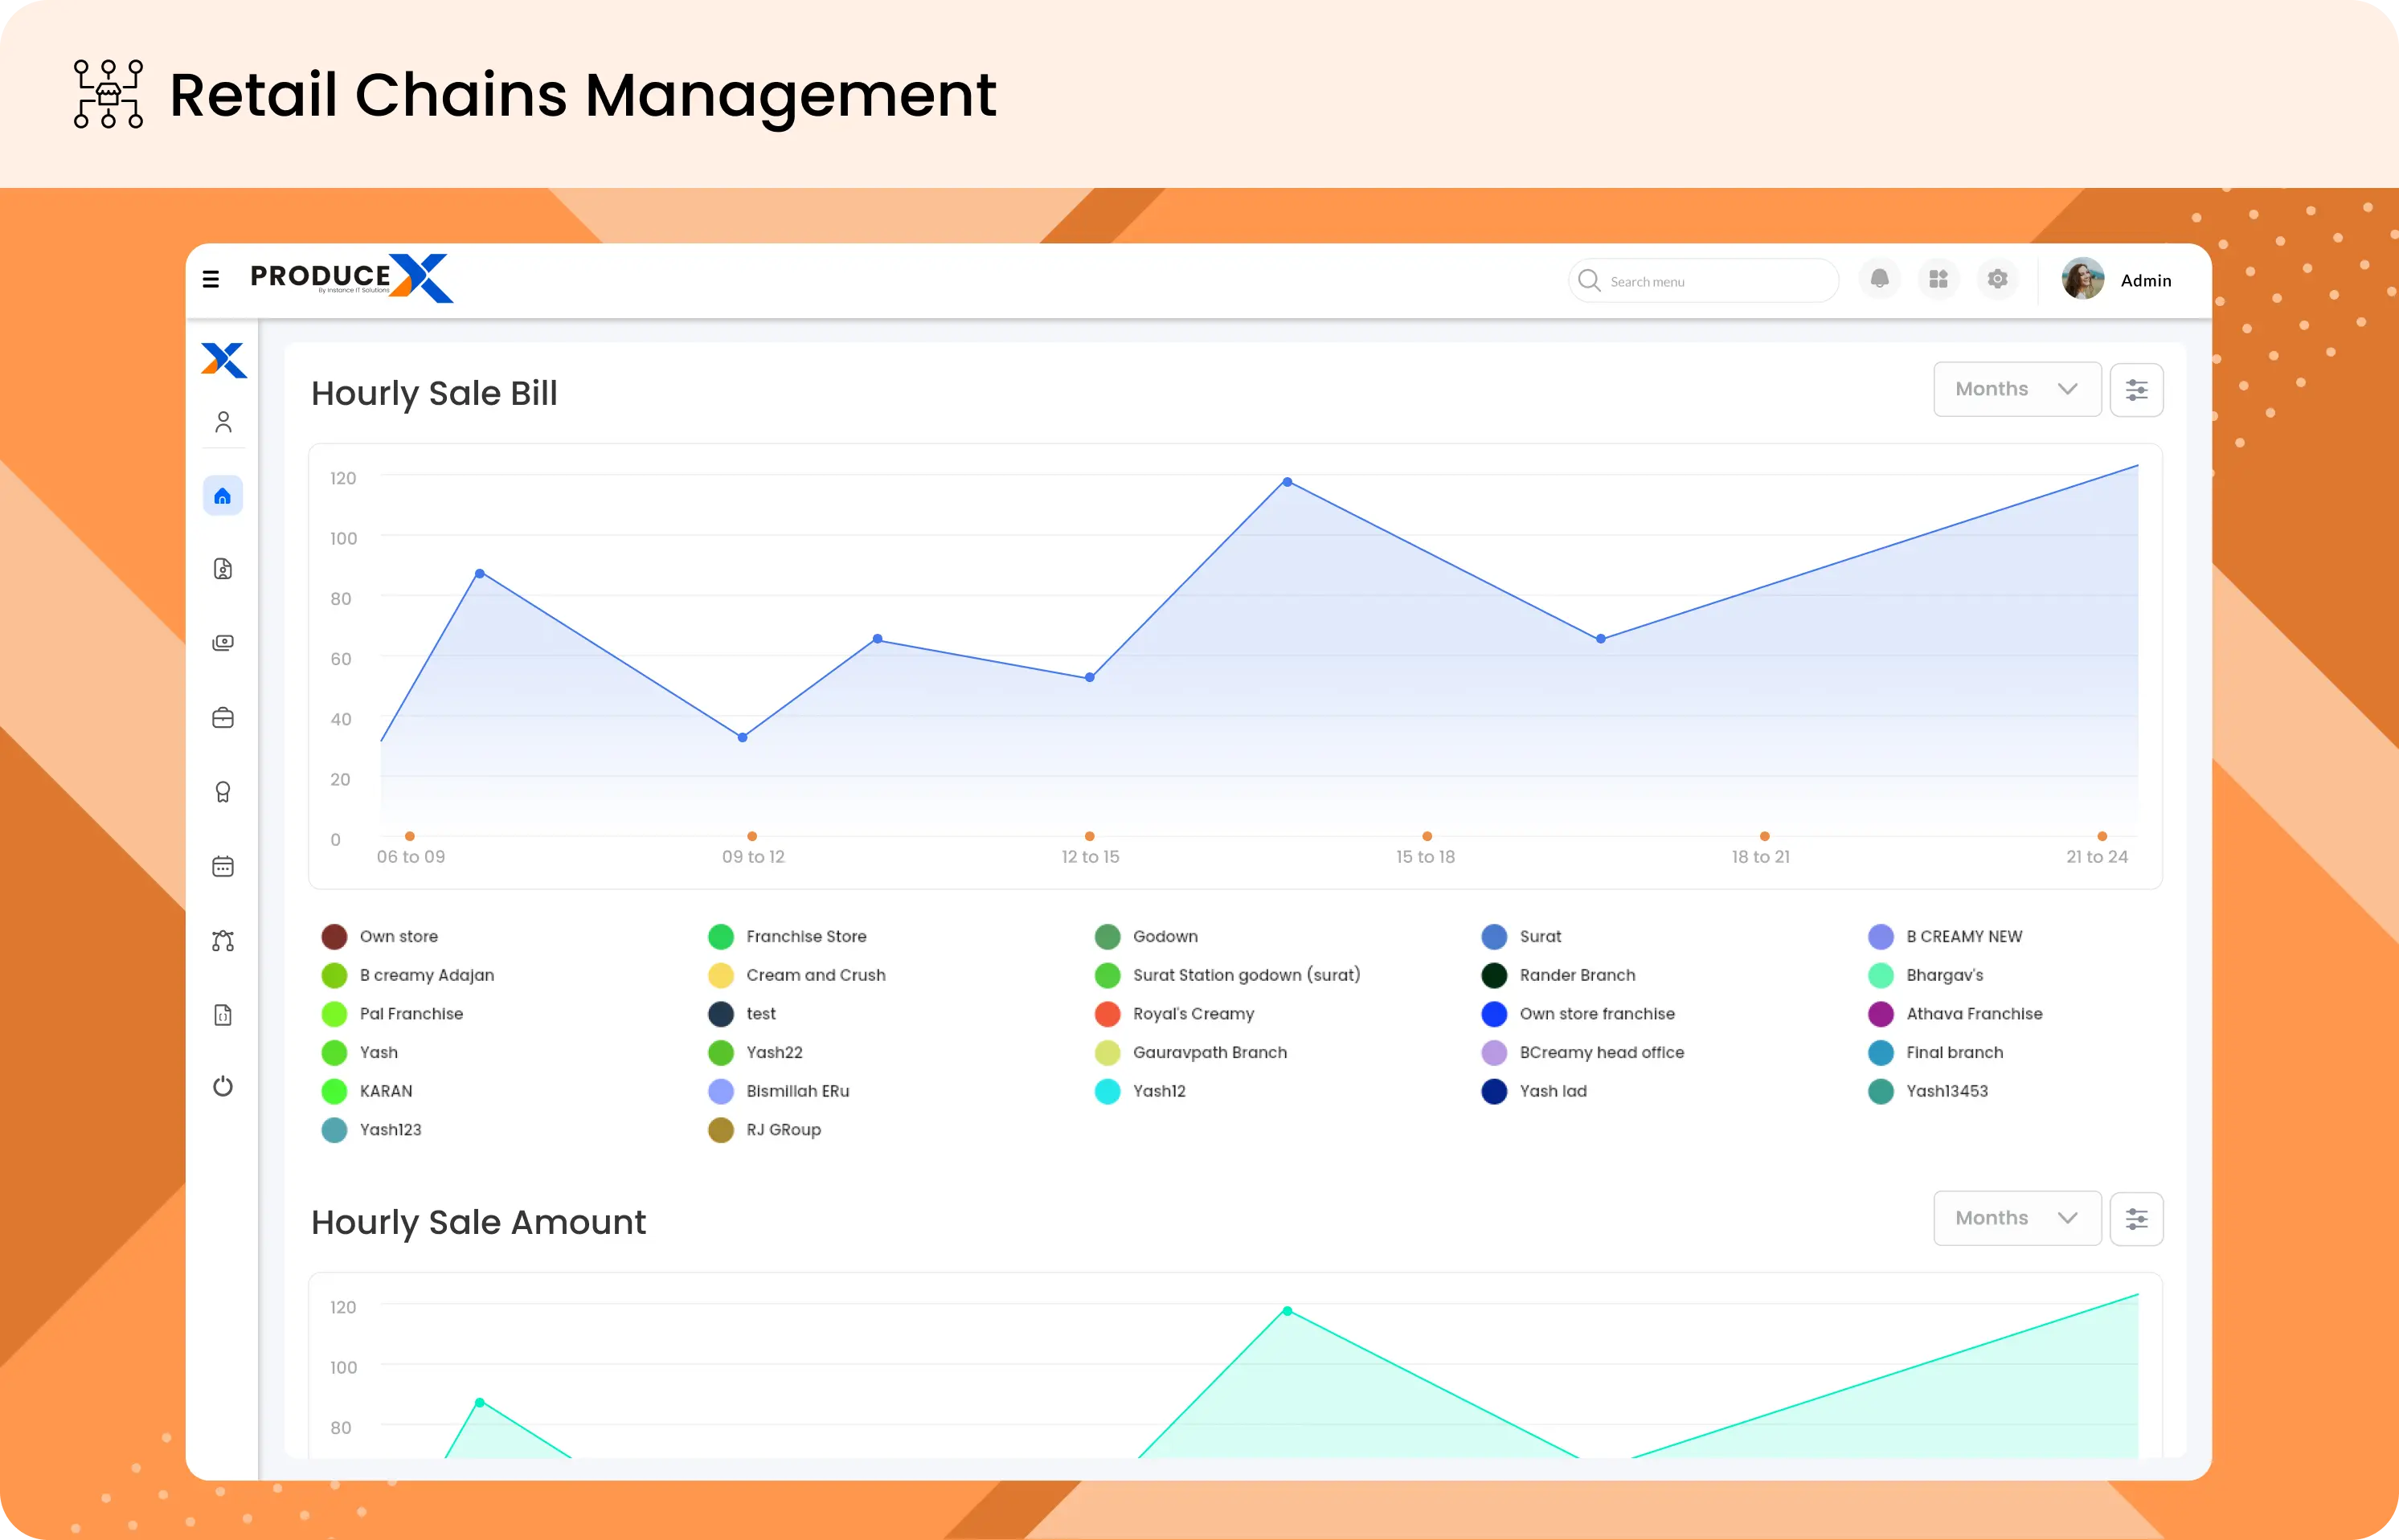2399x1540 pixels.
Task: Open the sidebar code file icon
Action: pyautogui.click(x=223, y=1015)
